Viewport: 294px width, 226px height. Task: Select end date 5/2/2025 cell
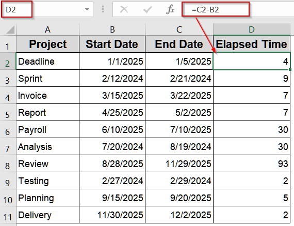click(x=179, y=112)
